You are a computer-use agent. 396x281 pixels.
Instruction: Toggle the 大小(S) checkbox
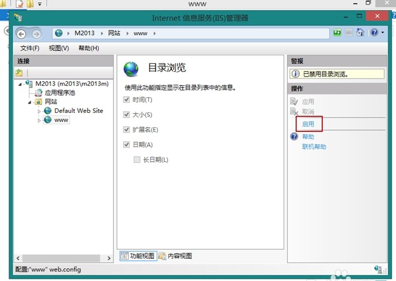tap(126, 115)
